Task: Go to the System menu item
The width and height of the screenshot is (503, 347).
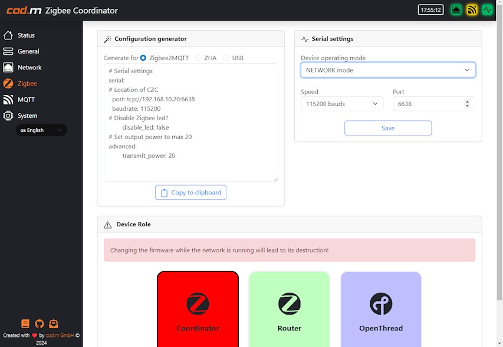Action: [27, 115]
